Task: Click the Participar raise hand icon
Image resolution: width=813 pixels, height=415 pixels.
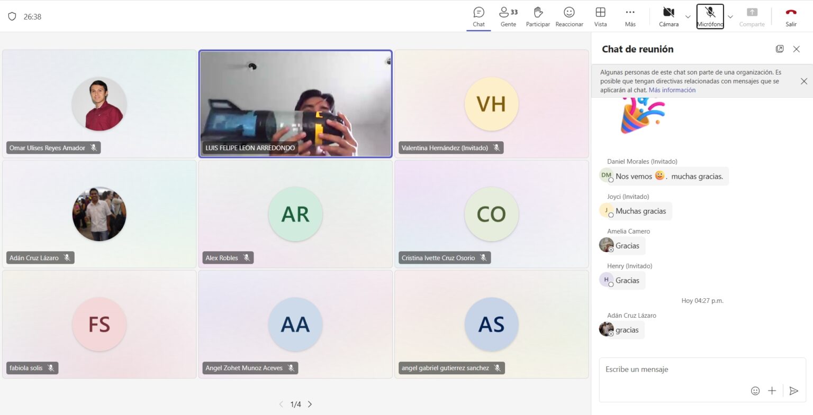Action: pos(538,16)
